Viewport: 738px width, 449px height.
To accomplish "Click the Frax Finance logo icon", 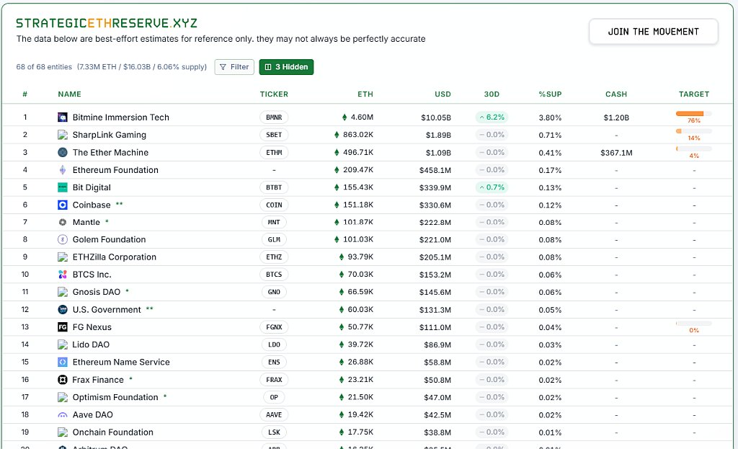I will [x=63, y=380].
